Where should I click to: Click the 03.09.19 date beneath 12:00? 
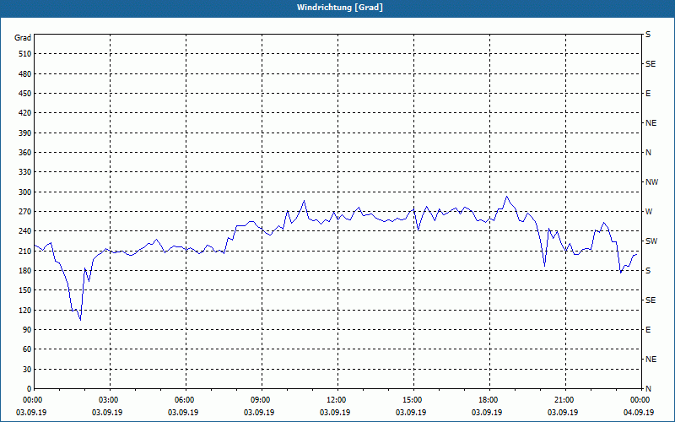pos(335,413)
